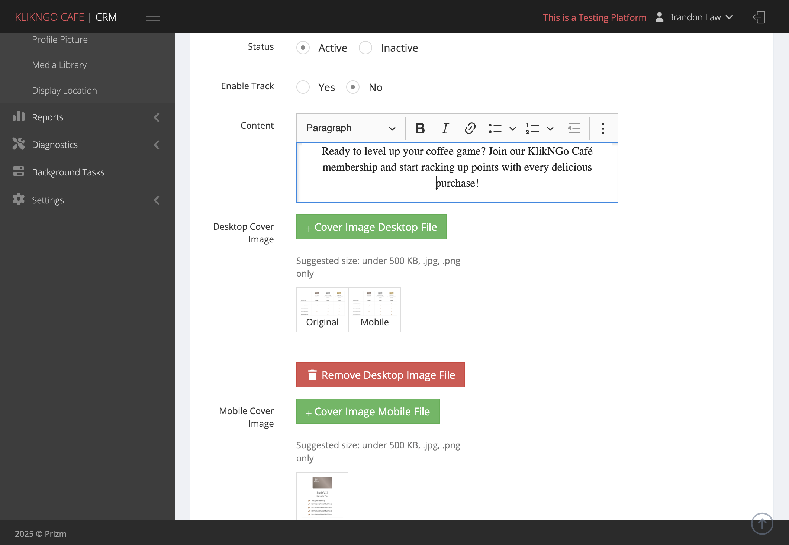This screenshot has width=789, height=545.
Task: Insert a numbered list in editor
Action: point(532,128)
